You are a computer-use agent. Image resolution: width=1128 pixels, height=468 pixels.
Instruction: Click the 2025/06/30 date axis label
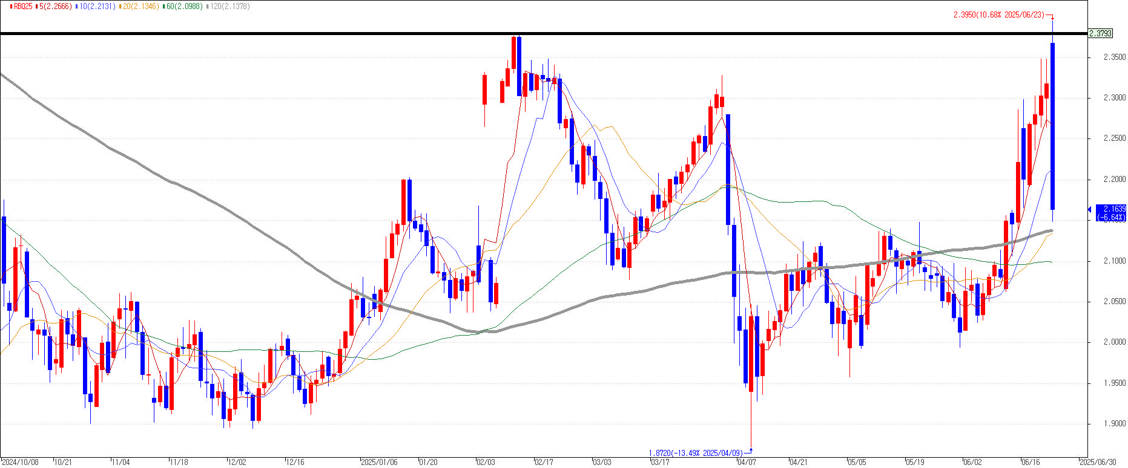(1098, 462)
